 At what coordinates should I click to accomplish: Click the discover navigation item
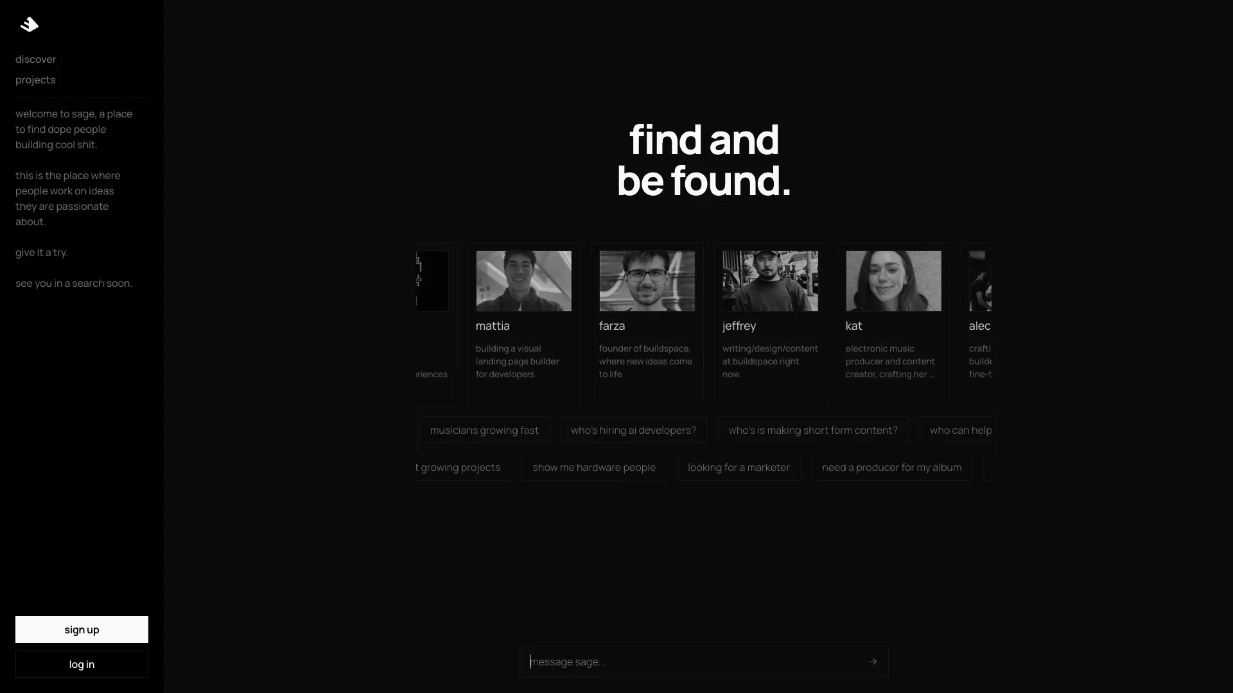point(35,59)
